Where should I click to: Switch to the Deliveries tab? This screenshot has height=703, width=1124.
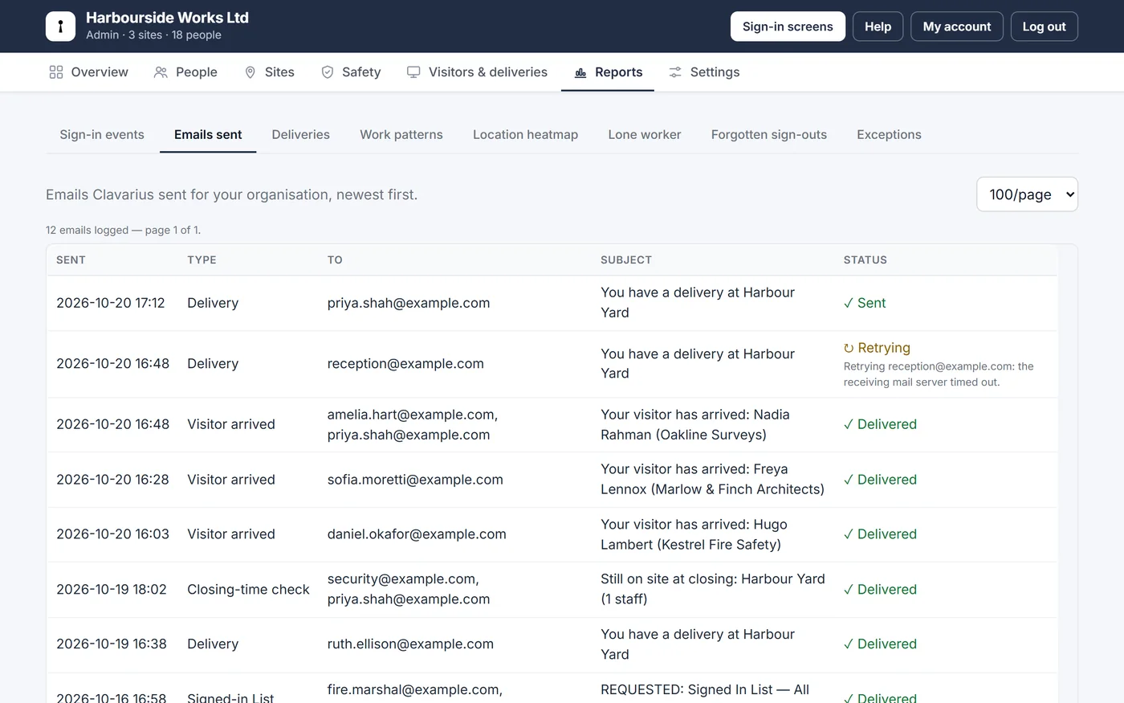tap(301, 135)
